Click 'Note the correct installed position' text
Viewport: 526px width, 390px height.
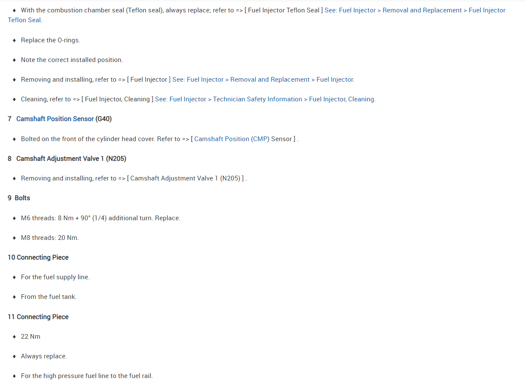(72, 60)
